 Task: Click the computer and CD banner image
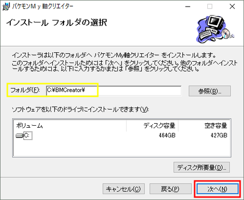coord(215,29)
